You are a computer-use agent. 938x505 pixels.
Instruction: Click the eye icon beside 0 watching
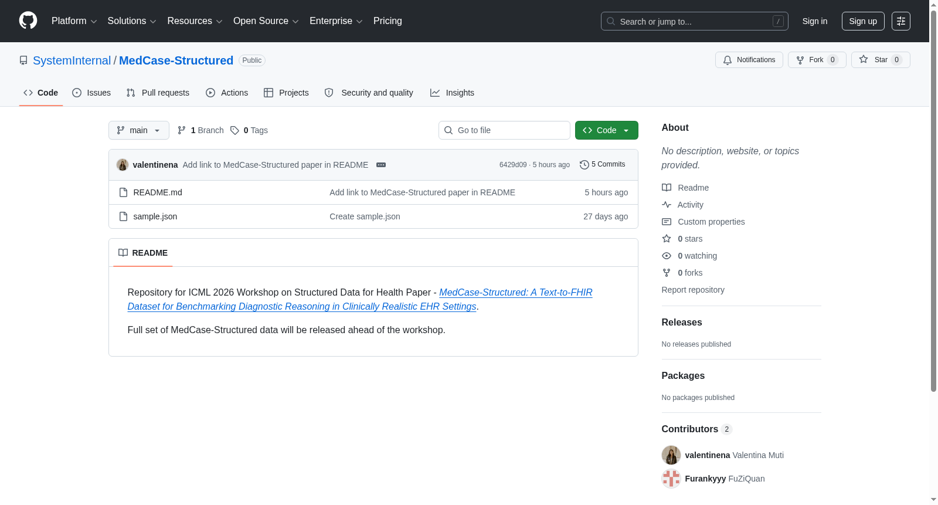(x=667, y=256)
